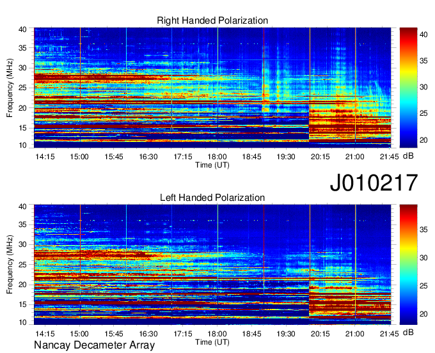The width and height of the screenshot is (435, 353).
Task: Click the lower spectrogram's color bar
Action: pos(408,265)
